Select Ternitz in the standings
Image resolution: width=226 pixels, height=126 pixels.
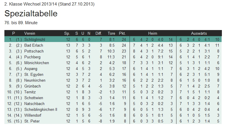coord(30,92)
